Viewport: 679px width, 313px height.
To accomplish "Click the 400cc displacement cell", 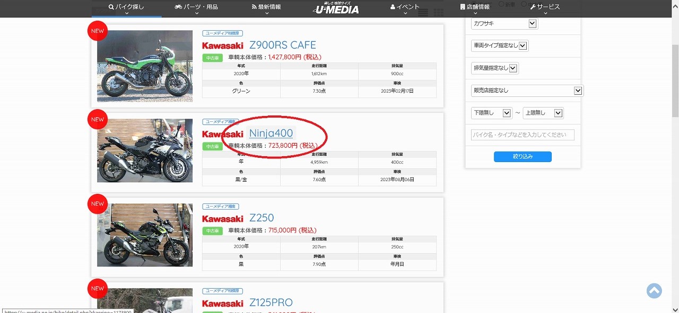I will pos(397,162).
